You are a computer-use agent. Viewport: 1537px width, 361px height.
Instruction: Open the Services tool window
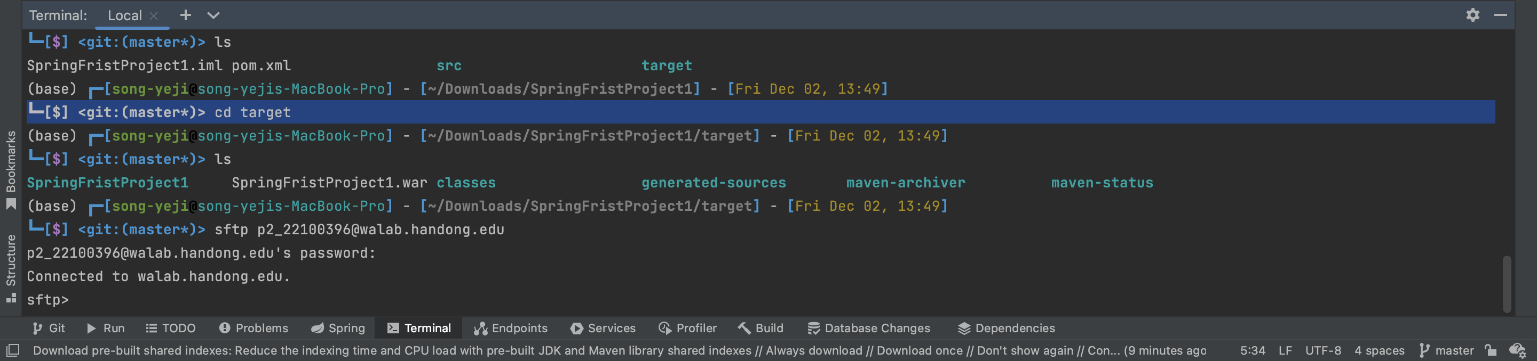603,328
